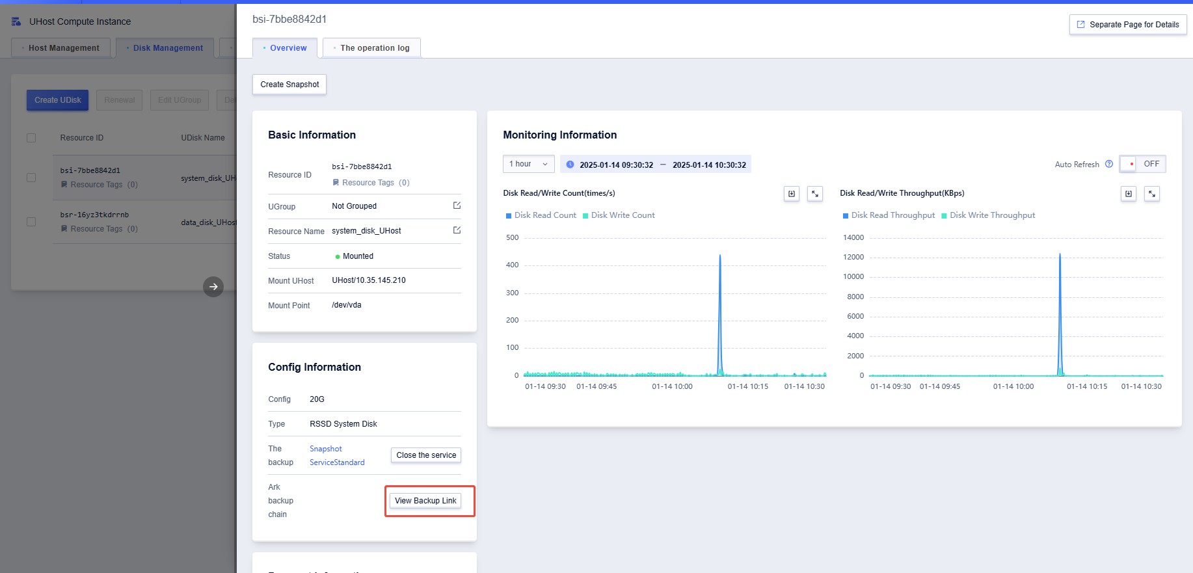Download the Disk Read/Write Throughput chart
Screen dimensions: 1193x573
click(1129, 194)
